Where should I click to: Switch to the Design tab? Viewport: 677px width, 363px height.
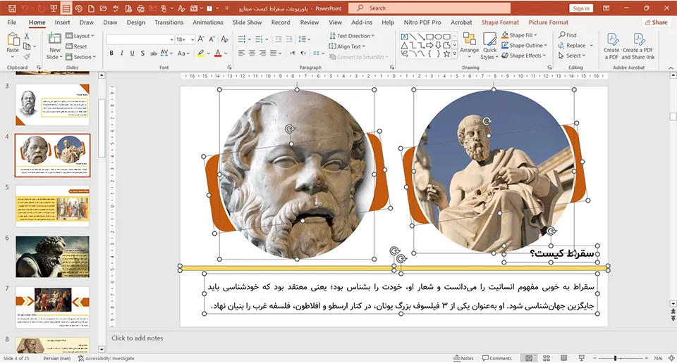click(x=136, y=23)
